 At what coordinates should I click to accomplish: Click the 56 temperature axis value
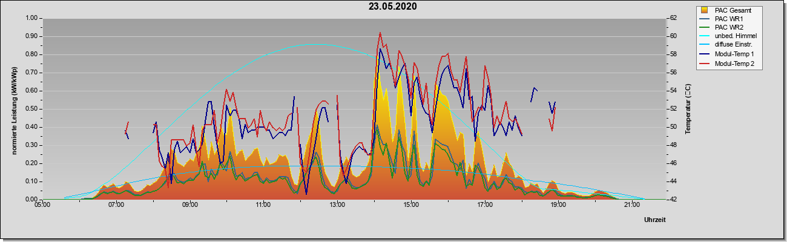click(673, 73)
